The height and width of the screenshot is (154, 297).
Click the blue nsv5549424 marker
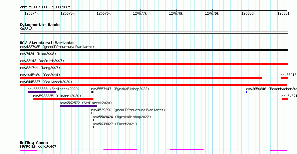pos(93,120)
